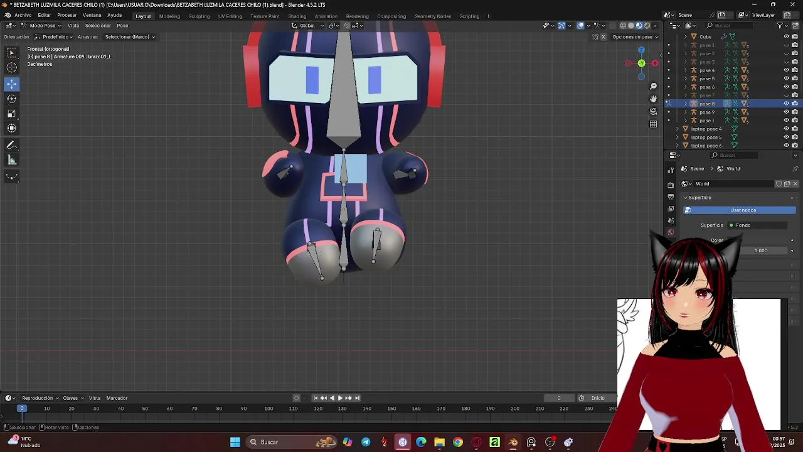Click the green Y axis gizmo ball

(641, 63)
